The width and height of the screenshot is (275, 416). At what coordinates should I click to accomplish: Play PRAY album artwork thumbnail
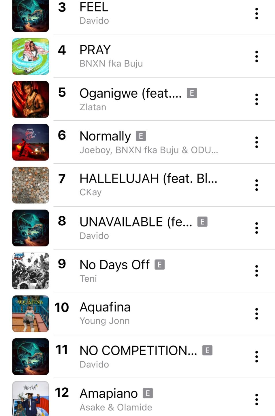click(x=31, y=56)
